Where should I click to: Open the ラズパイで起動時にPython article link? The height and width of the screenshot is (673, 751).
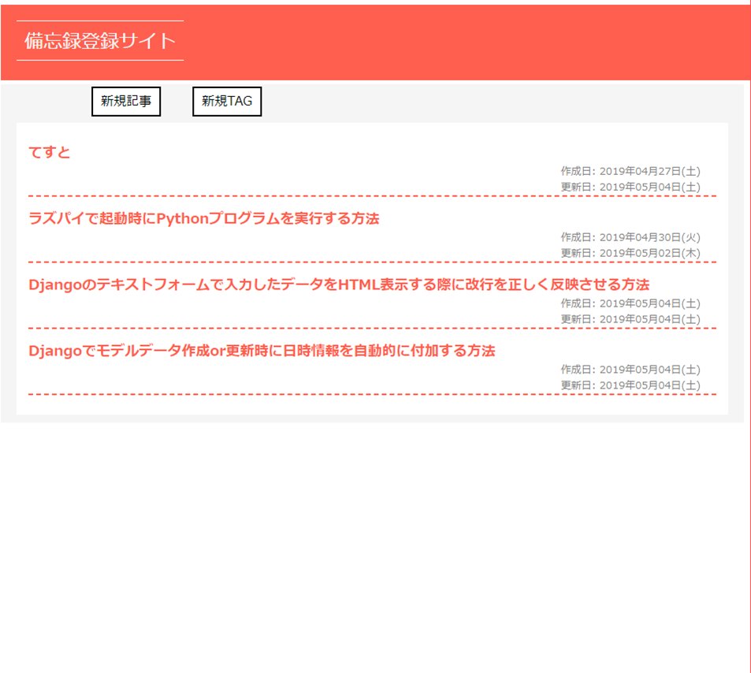204,218
